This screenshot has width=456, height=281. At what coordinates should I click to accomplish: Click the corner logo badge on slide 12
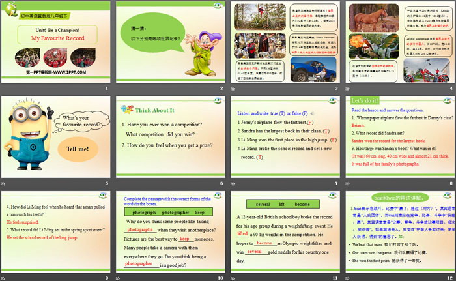tap(448, 196)
